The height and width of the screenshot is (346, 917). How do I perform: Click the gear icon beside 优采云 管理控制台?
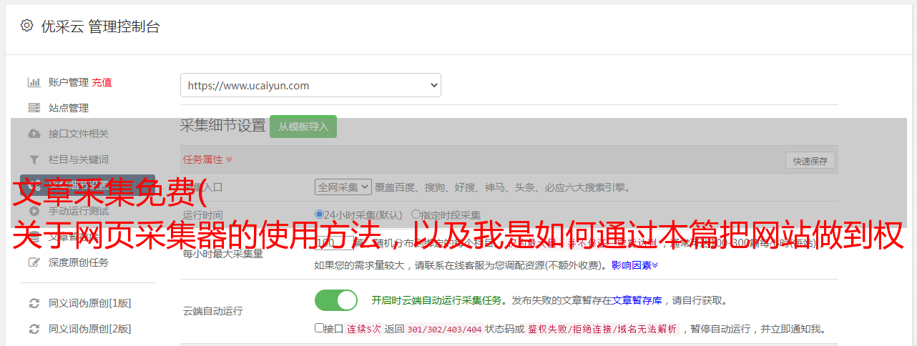tap(26, 26)
